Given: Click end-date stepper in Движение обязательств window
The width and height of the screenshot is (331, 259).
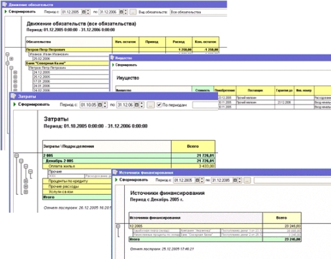Looking at the screenshot, I should (x=126, y=12).
